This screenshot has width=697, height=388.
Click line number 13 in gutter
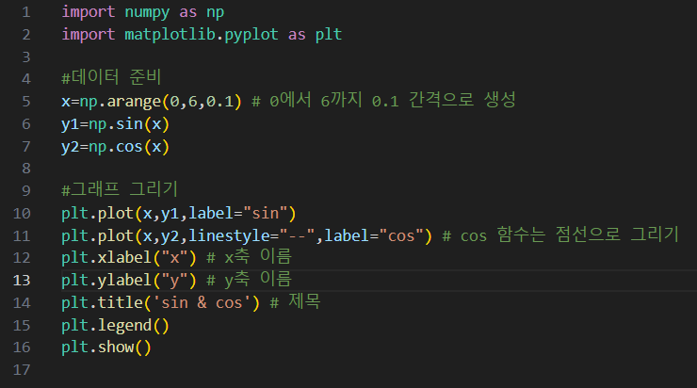point(22,281)
